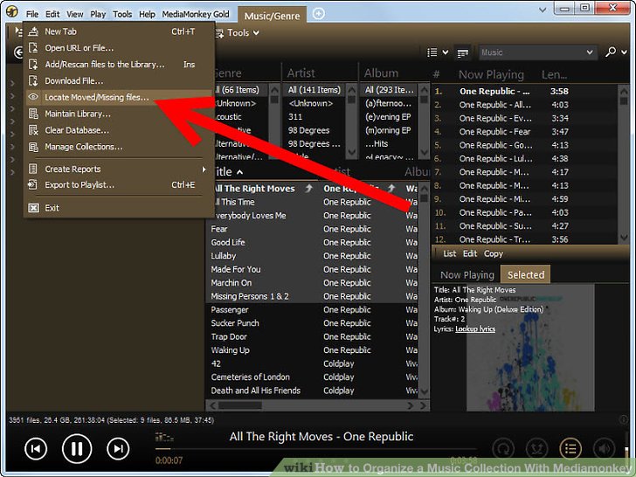
Task: Select Now Playing entry with length 4:38
Action: pos(525,159)
